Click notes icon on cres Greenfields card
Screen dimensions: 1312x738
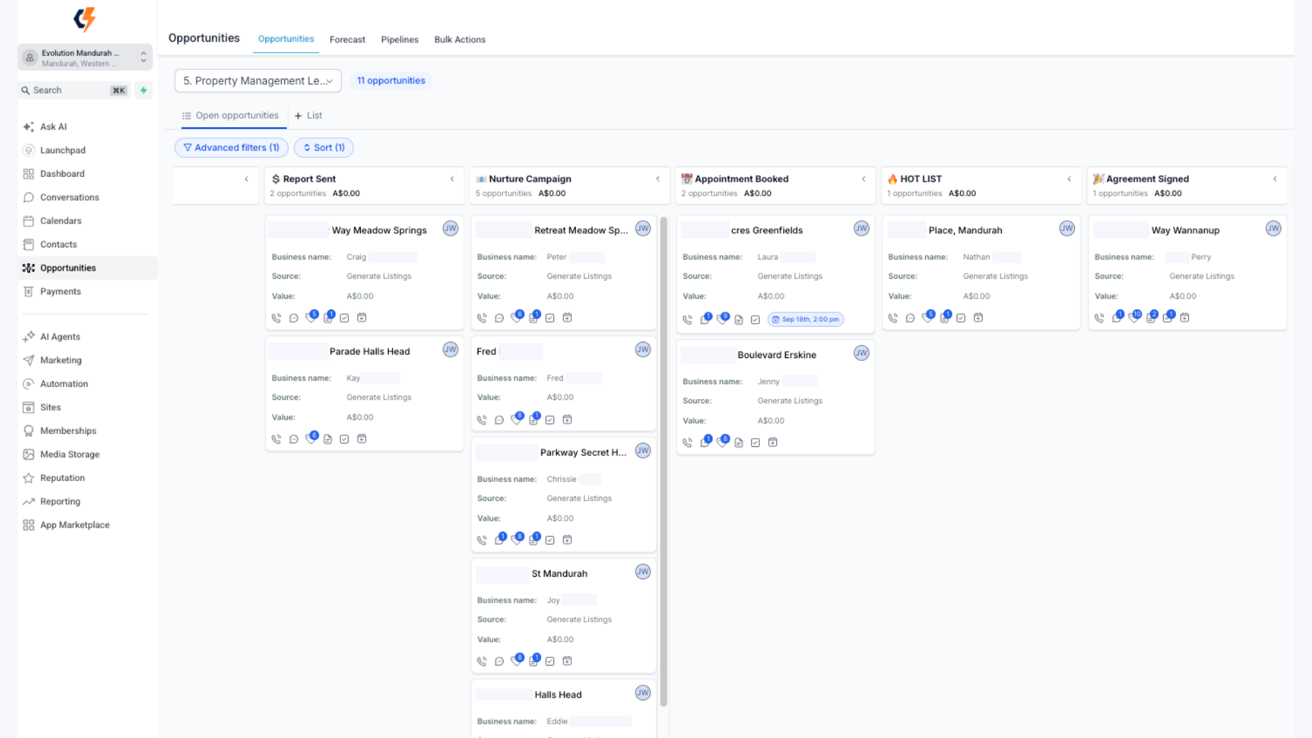point(739,320)
